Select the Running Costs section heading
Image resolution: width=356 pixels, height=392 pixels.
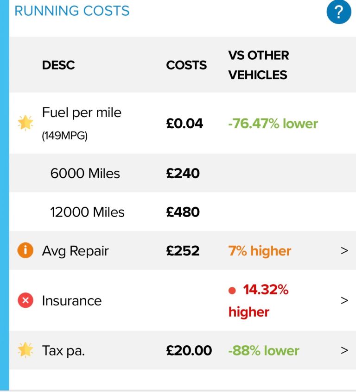[x=72, y=11]
